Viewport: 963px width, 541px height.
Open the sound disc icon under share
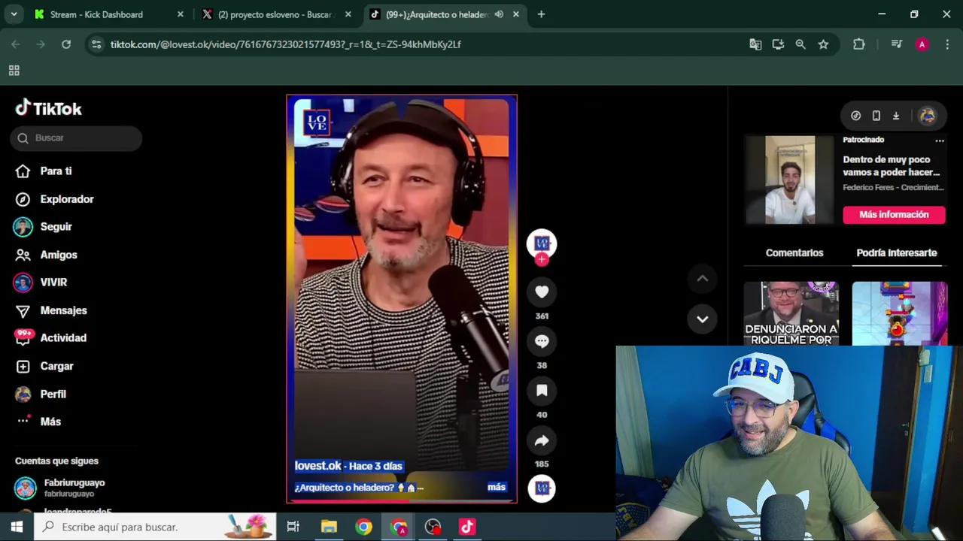tap(542, 488)
